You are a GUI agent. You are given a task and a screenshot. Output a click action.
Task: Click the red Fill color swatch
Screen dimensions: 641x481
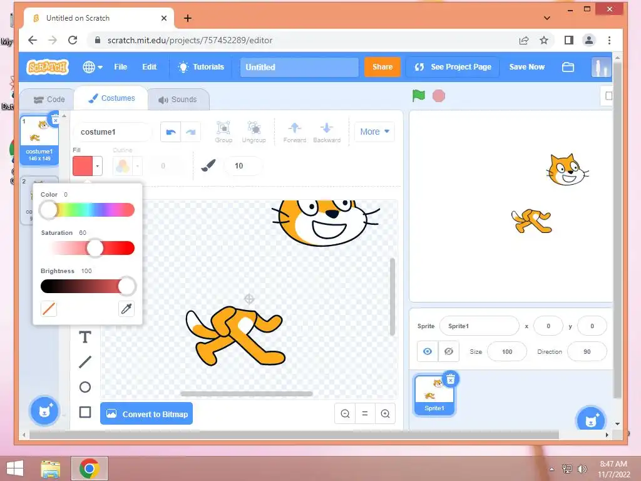click(83, 166)
